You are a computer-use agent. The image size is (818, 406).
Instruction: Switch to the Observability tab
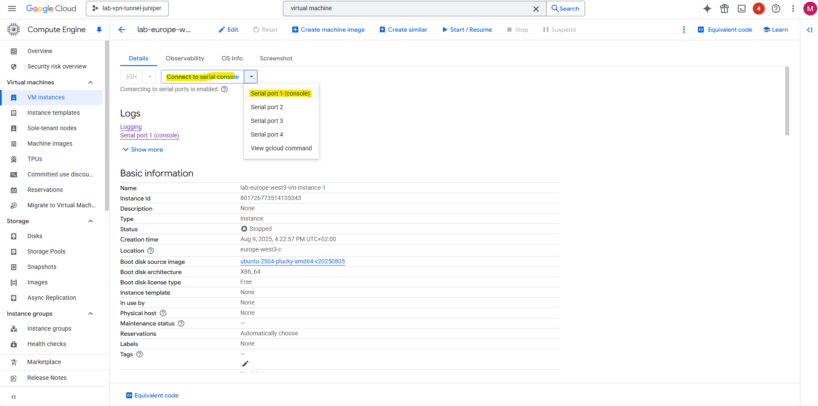pyautogui.click(x=185, y=58)
